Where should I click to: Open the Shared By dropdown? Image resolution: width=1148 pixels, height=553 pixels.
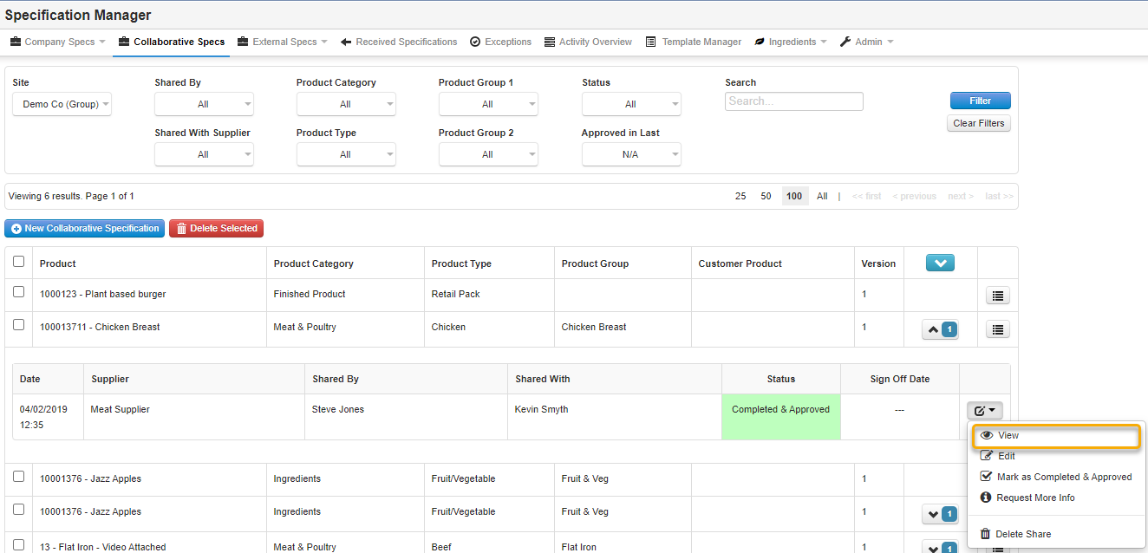(x=204, y=103)
